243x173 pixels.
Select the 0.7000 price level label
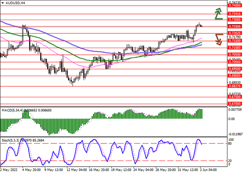234,62
